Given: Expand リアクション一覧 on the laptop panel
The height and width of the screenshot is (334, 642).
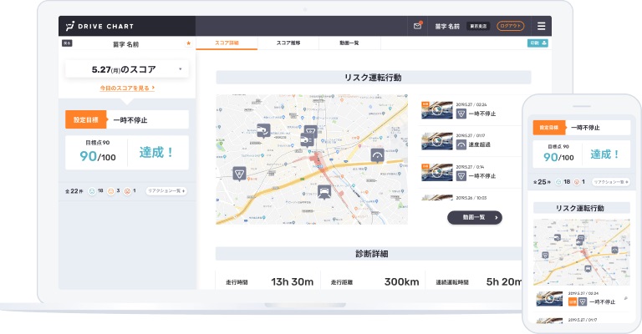Looking at the screenshot, I should [x=166, y=191].
